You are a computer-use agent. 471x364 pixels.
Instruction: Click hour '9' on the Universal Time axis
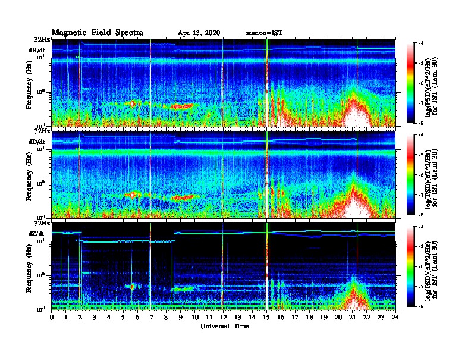[x=181, y=317]
